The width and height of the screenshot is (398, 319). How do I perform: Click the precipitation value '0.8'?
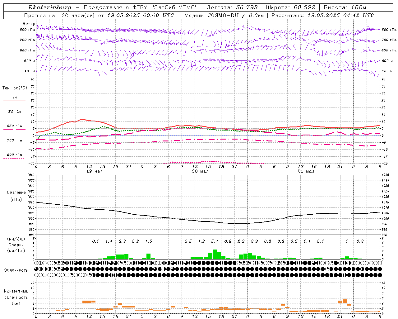tap(228, 241)
